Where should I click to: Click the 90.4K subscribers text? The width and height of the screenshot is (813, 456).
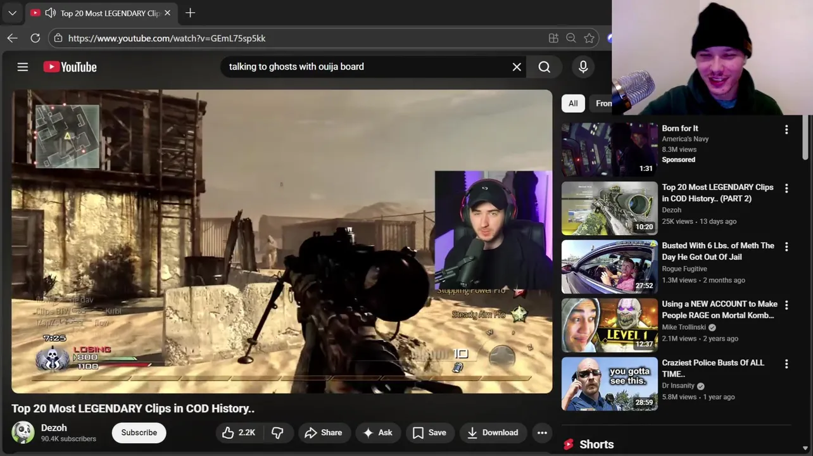(x=68, y=439)
